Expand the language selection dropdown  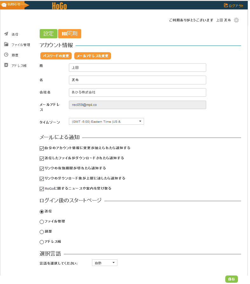tap(104, 263)
